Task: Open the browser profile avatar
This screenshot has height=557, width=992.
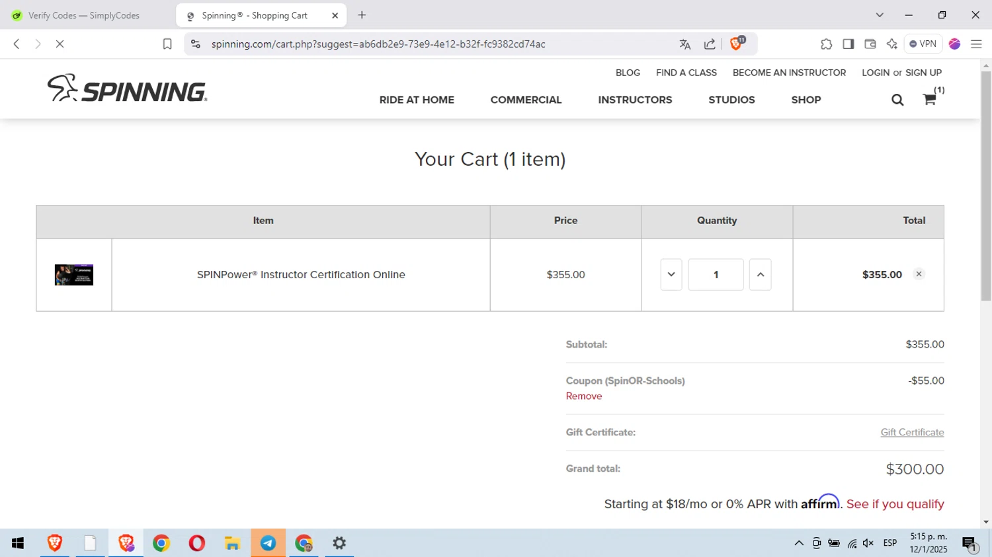Action: (954, 44)
